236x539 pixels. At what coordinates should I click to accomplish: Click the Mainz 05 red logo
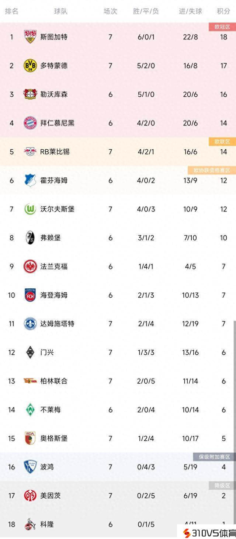[30, 495]
